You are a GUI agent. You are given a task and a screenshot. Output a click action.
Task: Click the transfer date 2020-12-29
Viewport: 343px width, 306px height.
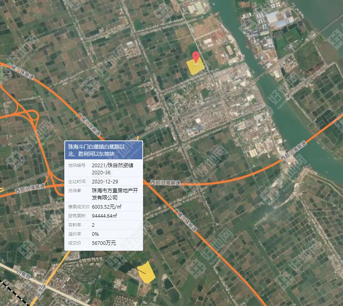[x=105, y=181]
